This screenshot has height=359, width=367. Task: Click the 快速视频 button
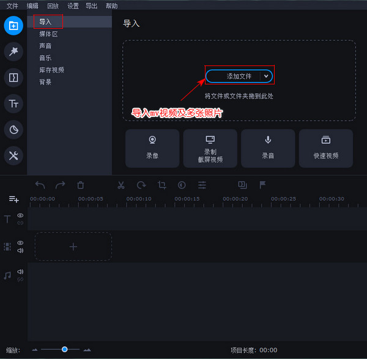tap(326, 148)
